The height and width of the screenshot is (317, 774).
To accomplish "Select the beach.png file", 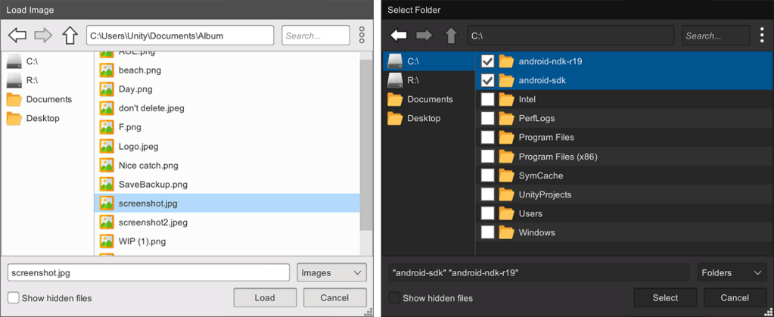I will click(140, 70).
